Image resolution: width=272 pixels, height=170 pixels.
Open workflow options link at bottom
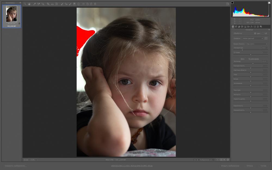(x=132, y=166)
